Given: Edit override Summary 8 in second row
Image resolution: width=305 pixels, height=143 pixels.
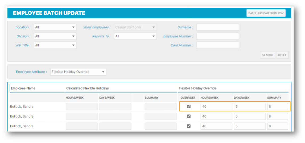Looking at the screenshot, I should tap(278, 117).
